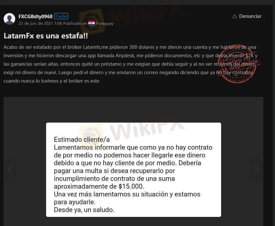Click the Paraguay flag icon
Viewport: 275px width, 226px height.
[92, 23]
